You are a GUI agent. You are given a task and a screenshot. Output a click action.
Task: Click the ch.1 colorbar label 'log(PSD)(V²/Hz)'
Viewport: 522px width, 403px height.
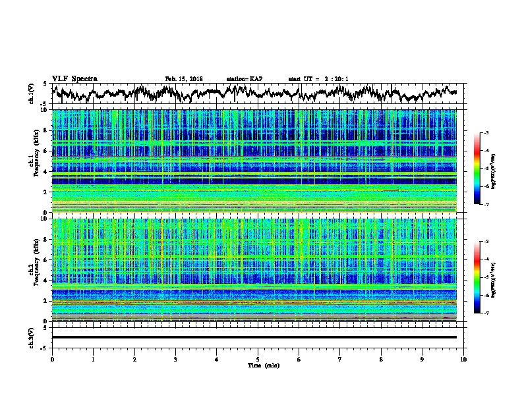point(494,172)
